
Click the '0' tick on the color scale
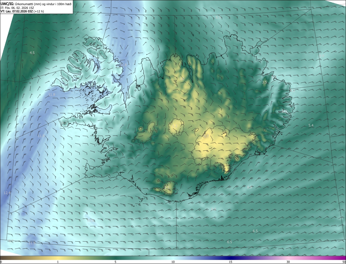click(x=1, y=262)
